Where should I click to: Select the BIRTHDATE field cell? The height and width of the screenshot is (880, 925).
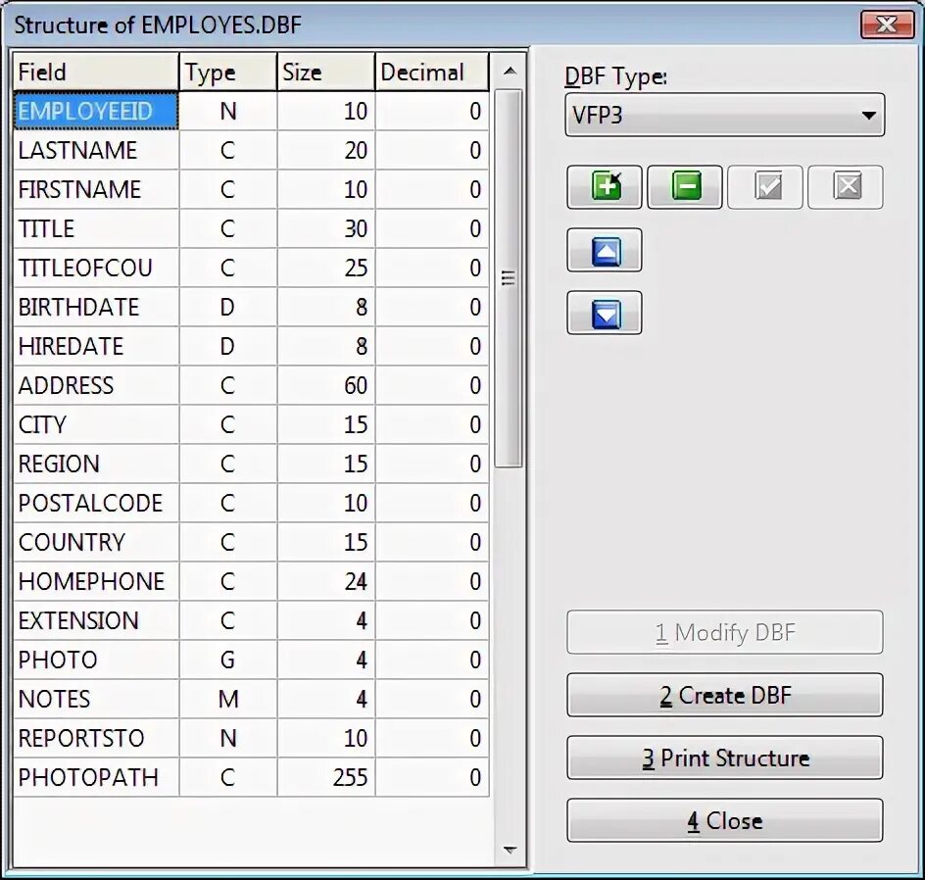(96, 307)
